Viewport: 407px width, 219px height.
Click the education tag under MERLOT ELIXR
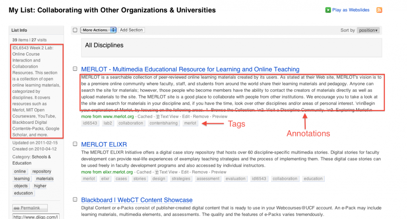(x=313, y=179)
